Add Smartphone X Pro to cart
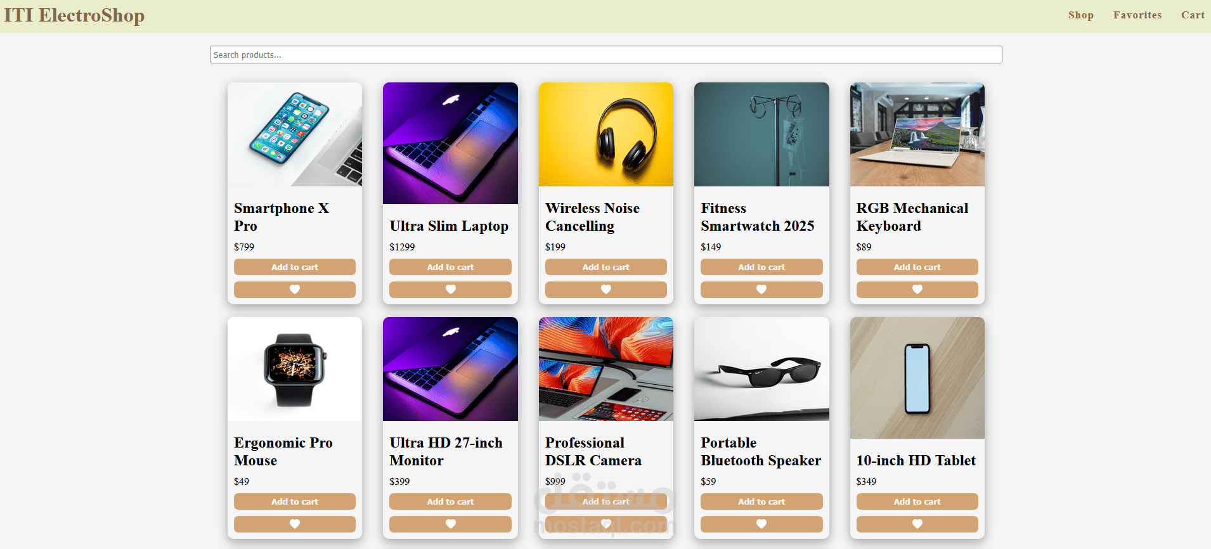Image resolution: width=1211 pixels, height=549 pixels. pyautogui.click(x=295, y=267)
